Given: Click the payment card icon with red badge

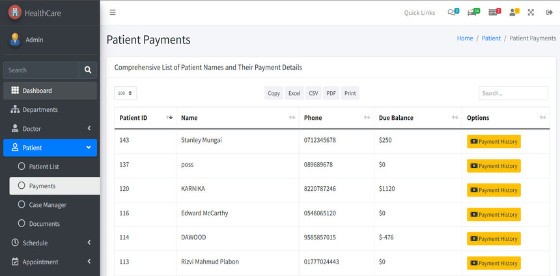Looking at the screenshot, I should click(x=494, y=12).
